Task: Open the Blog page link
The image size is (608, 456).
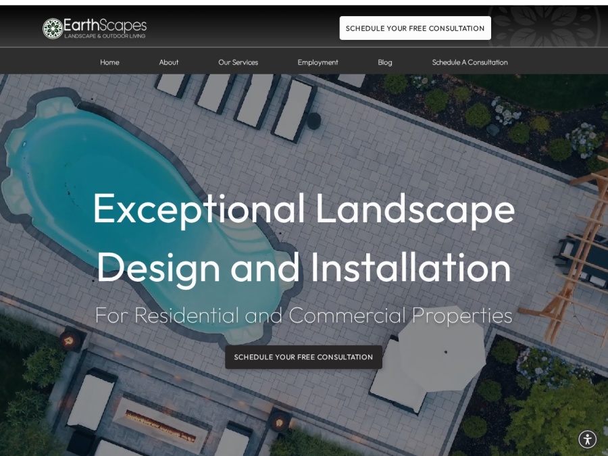Action: tap(384, 62)
